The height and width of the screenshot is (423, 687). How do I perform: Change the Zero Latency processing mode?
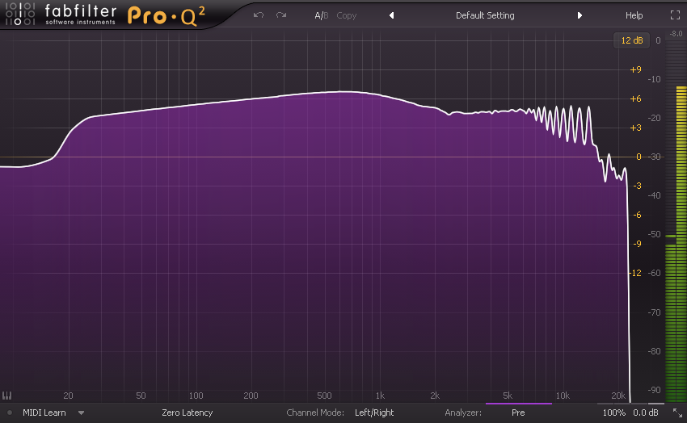click(187, 413)
